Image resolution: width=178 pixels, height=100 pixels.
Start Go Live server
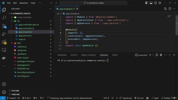pyautogui.click(x=139, y=98)
